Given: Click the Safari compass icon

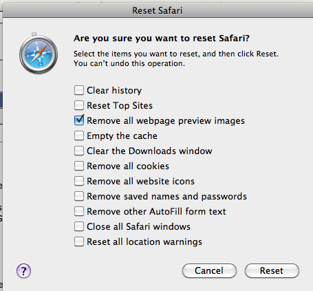Looking at the screenshot, I should point(39,54).
